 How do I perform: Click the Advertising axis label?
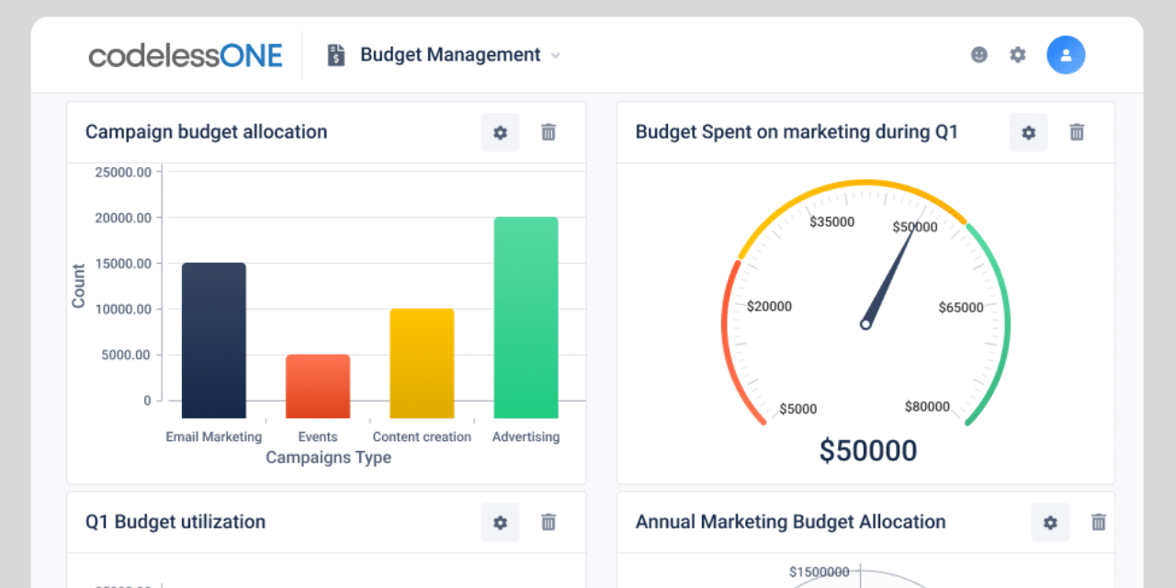click(526, 436)
